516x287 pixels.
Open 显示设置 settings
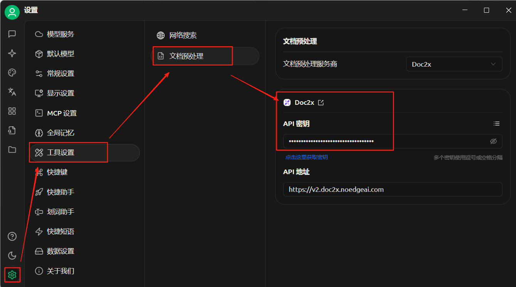(84, 93)
